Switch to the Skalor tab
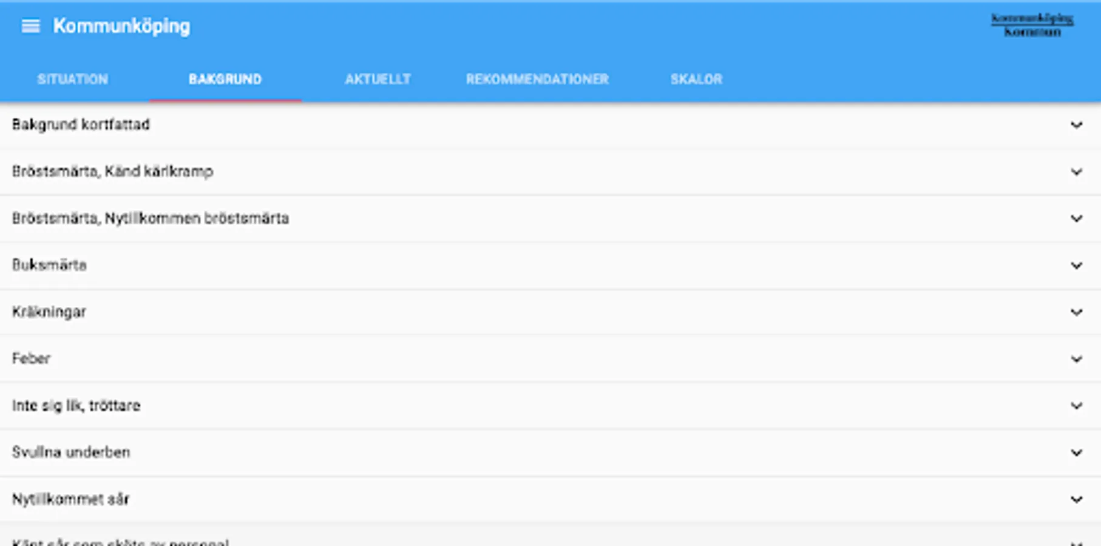This screenshot has height=546, width=1101. pyautogui.click(x=696, y=79)
